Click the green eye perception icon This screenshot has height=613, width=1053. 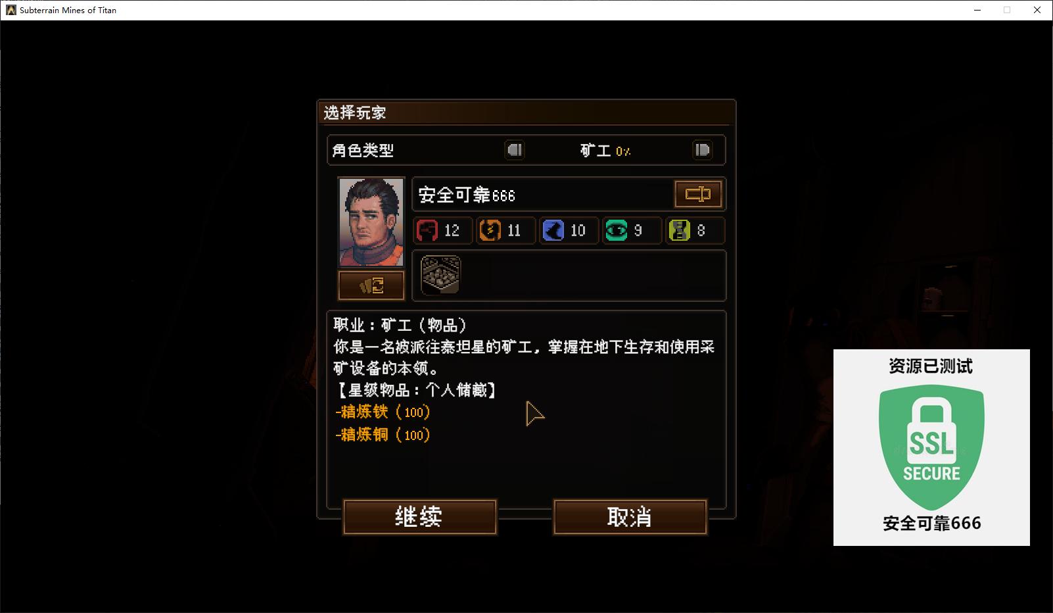tap(616, 230)
